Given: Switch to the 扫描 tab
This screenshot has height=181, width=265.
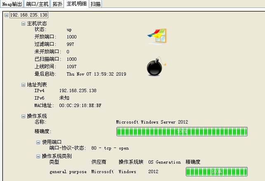Looking at the screenshot, I should click(x=95, y=4).
